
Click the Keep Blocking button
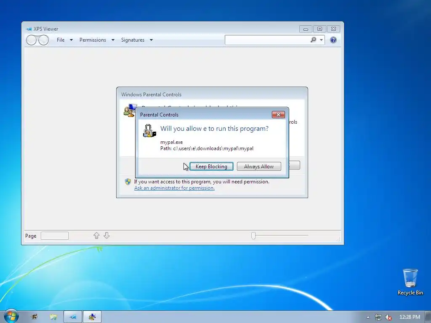211,167
